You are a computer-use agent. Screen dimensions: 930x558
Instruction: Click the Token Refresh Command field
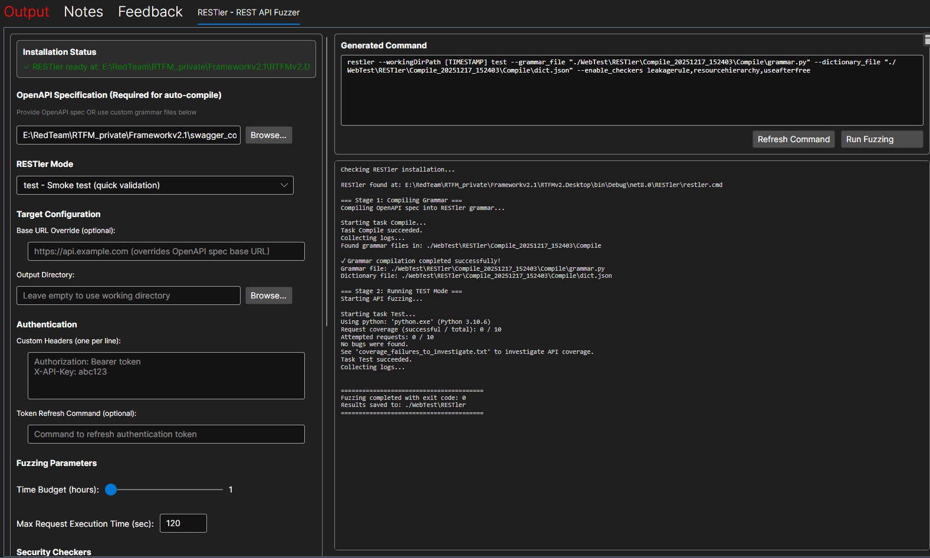(166, 434)
